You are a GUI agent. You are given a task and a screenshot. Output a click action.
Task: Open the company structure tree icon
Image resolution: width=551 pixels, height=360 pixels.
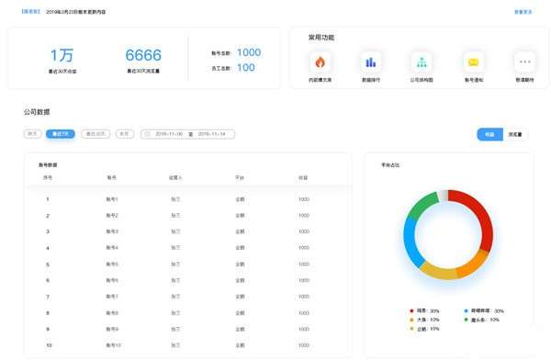422,62
